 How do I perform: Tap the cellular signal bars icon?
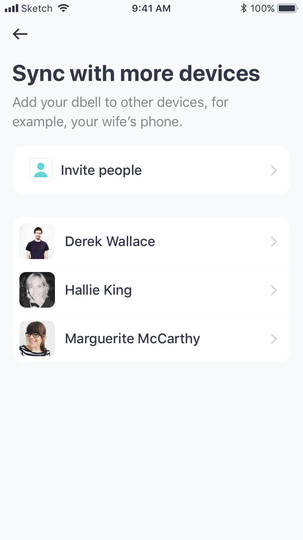(x=11, y=8)
